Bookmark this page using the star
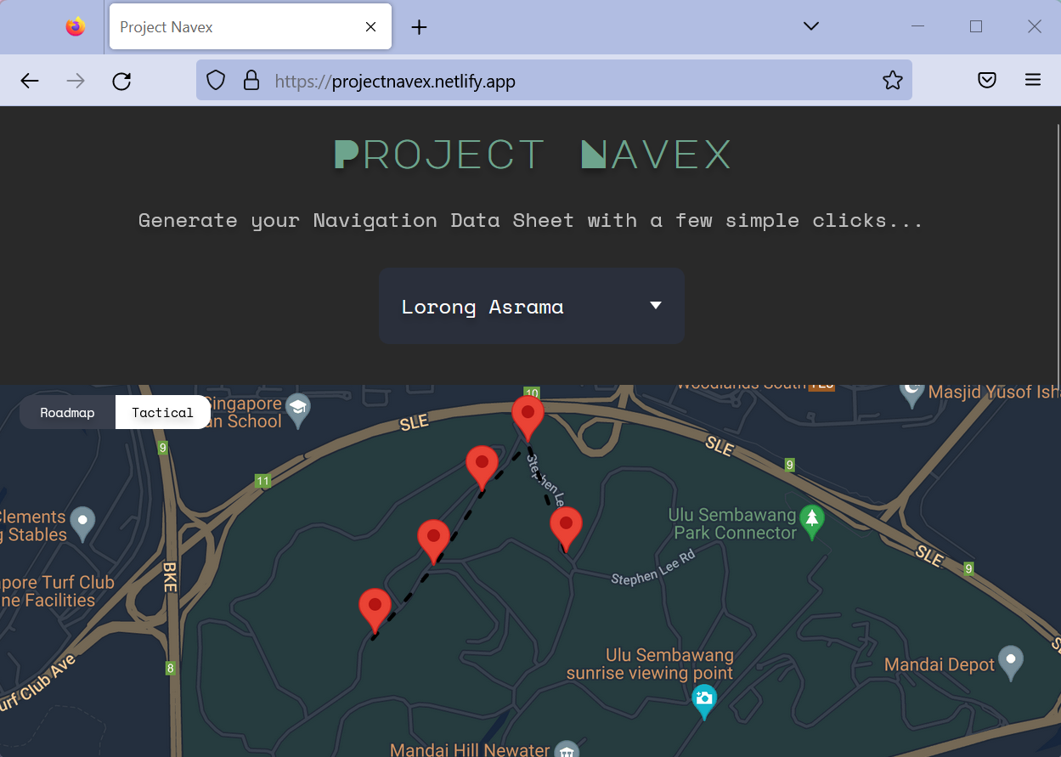1061x757 pixels. (x=893, y=79)
